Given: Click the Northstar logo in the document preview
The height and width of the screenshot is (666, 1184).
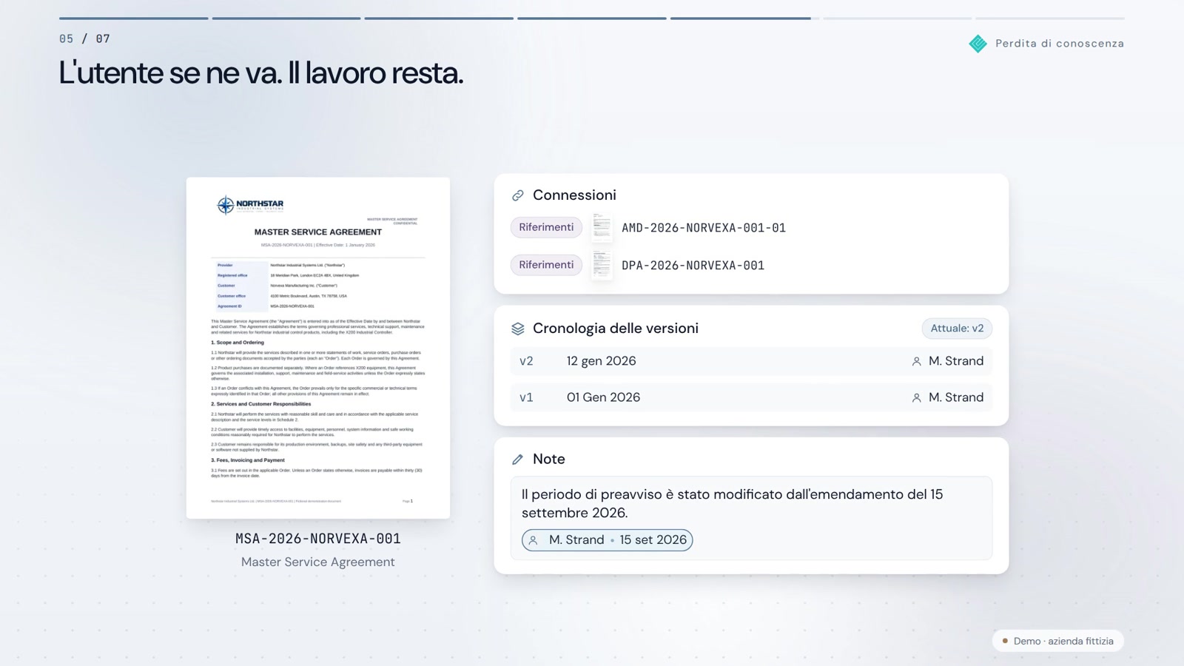Looking at the screenshot, I should 250,205.
